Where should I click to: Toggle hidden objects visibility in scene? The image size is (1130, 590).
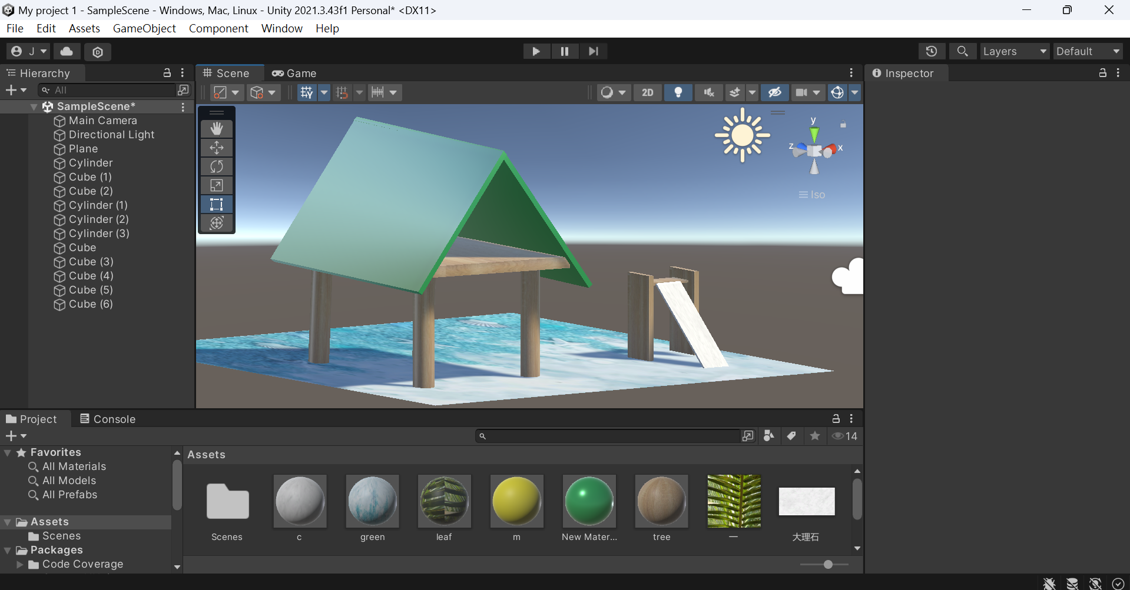point(775,92)
